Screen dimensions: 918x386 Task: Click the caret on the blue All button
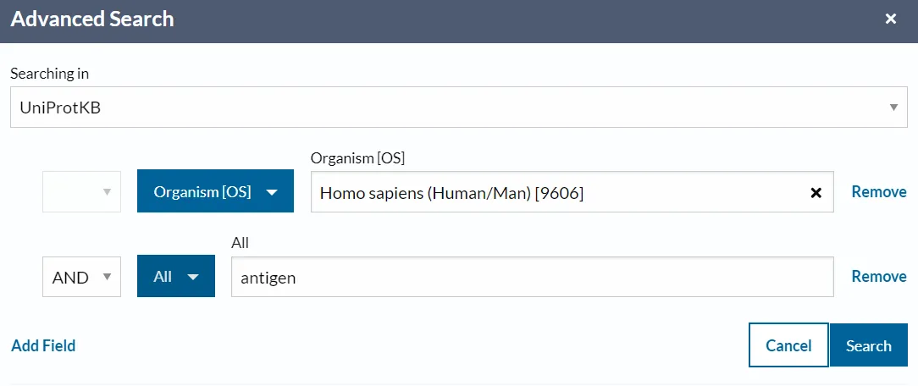194,277
